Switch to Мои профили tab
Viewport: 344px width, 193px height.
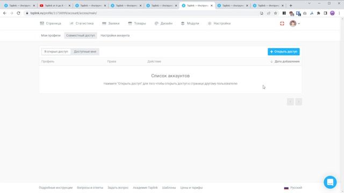pos(51,35)
